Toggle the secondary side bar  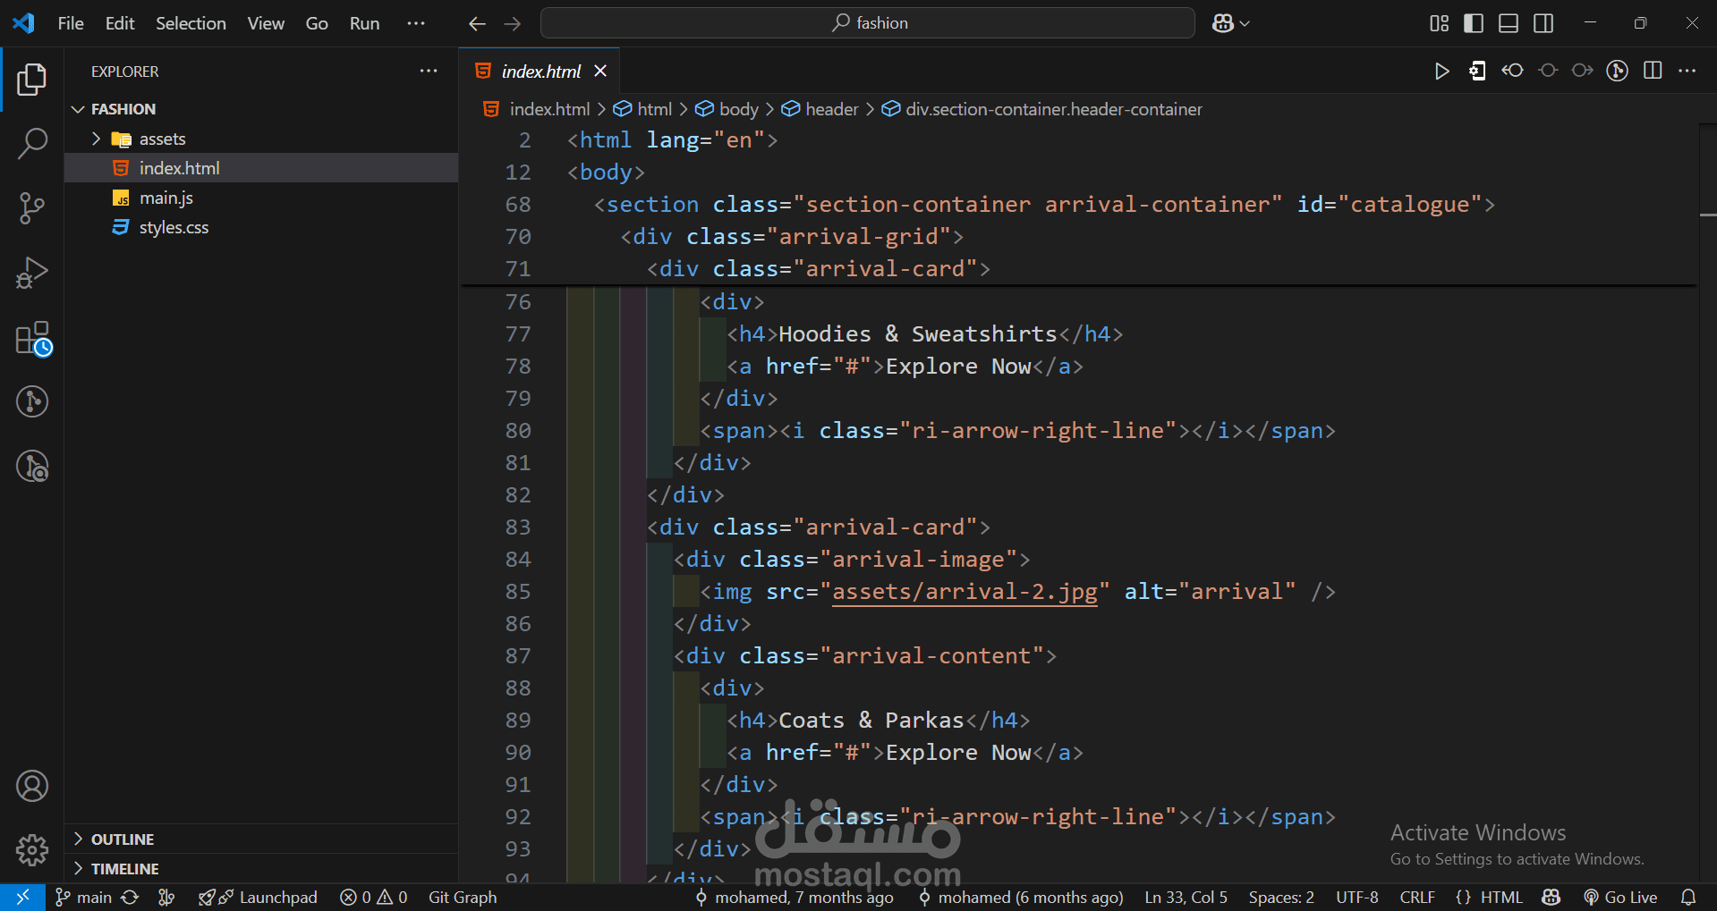pos(1543,23)
